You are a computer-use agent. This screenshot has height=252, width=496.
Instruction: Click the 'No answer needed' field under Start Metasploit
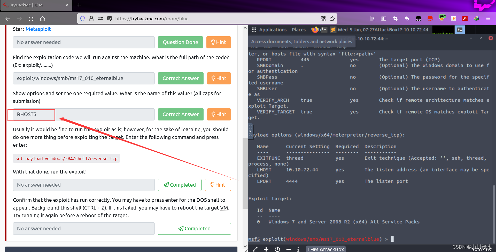(x=84, y=42)
